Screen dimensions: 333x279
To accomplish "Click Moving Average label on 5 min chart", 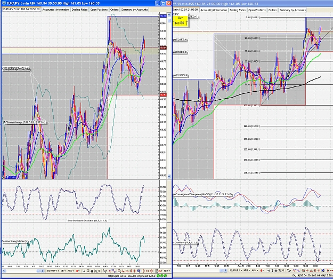I will (25, 122).
